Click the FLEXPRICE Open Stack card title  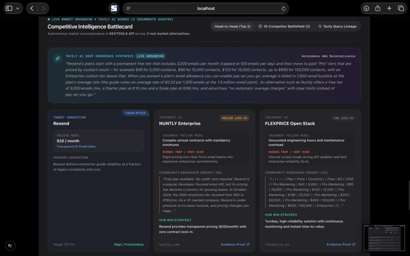click(x=290, y=123)
